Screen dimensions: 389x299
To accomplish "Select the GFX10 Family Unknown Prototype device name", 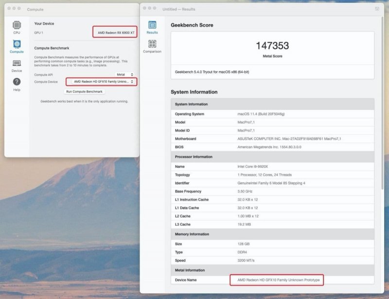I will click(279, 280).
